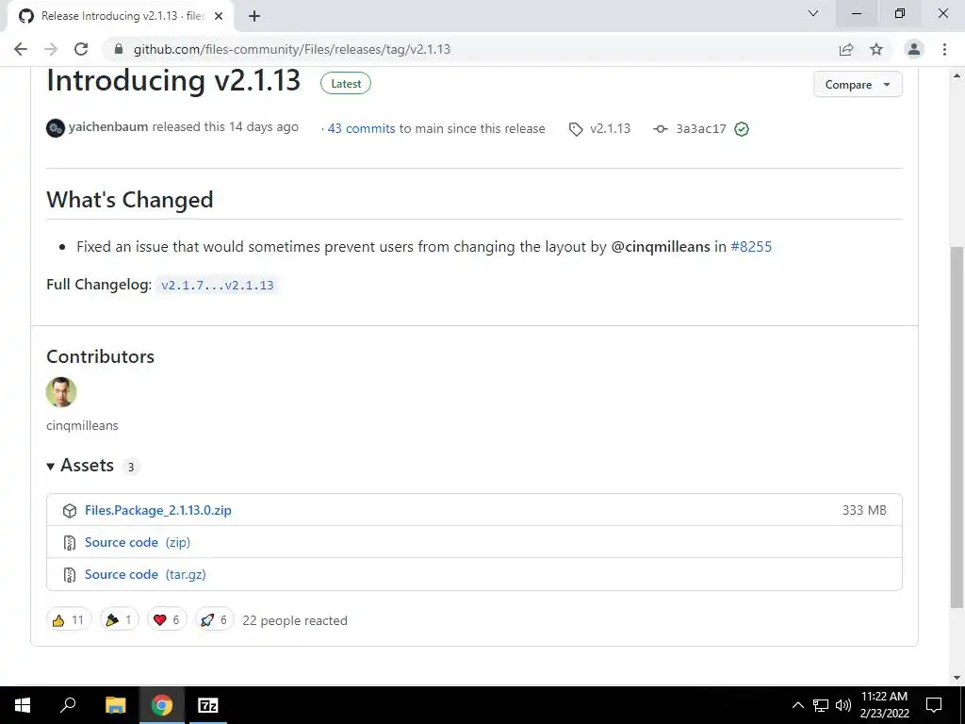The height and width of the screenshot is (724, 965).
Task: Open the v2.1.7...v2.1.13 changelog link
Action: (x=218, y=285)
